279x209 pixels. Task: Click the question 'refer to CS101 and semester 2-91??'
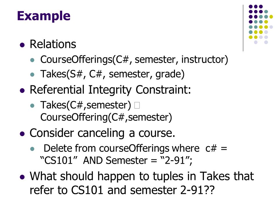(x=122, y=190)
